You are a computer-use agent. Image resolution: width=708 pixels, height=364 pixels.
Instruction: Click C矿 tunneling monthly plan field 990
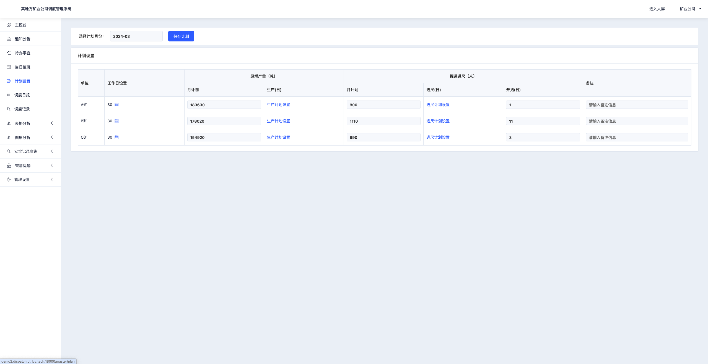383,137
